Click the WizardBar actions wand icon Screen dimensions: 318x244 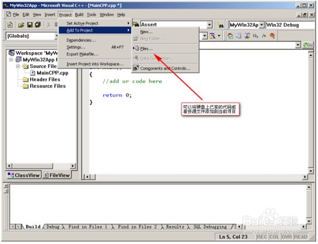tap(212, 36)
